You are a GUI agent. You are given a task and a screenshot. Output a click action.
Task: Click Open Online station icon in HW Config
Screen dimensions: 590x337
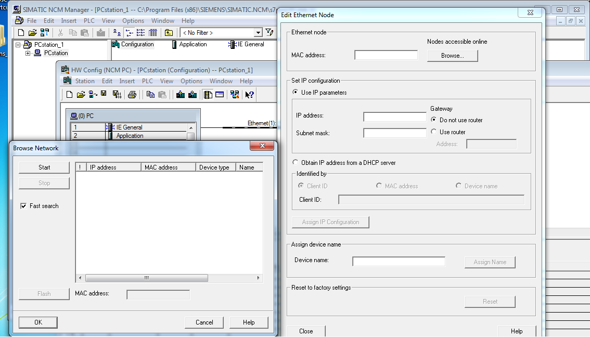coord(93,95)
